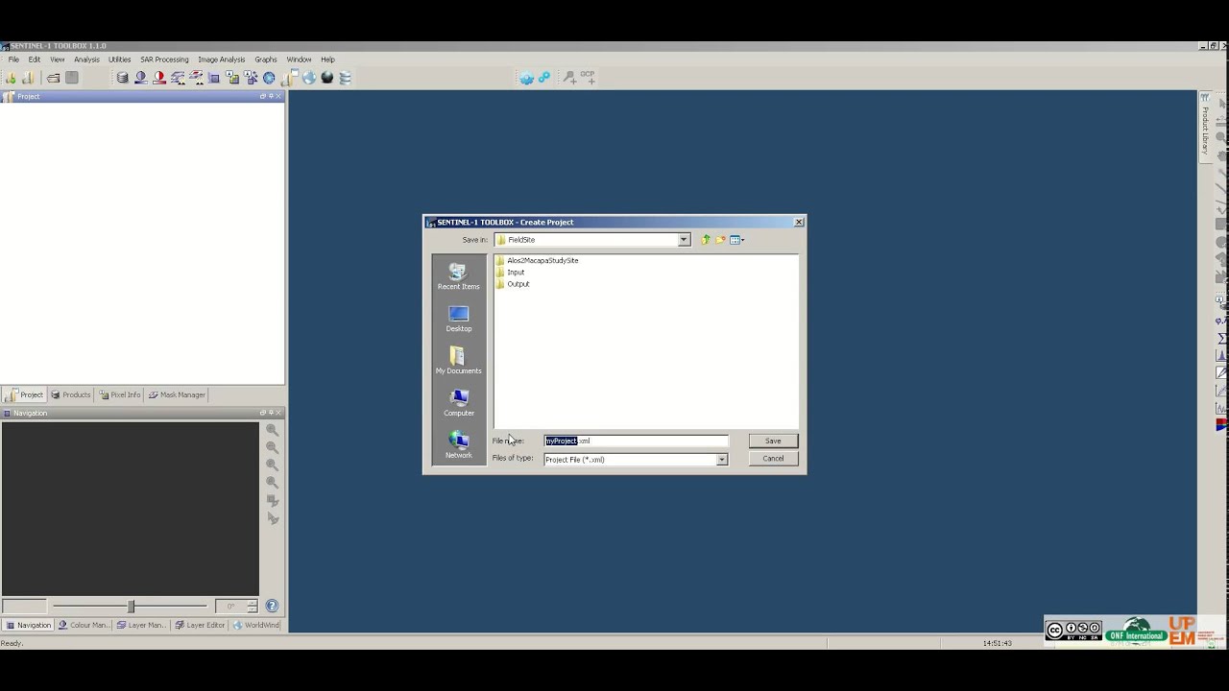Click the large blue gear toolbar icon
Image resolution: width=1229 pixels, height=691 pixels.
coord(526,78)
